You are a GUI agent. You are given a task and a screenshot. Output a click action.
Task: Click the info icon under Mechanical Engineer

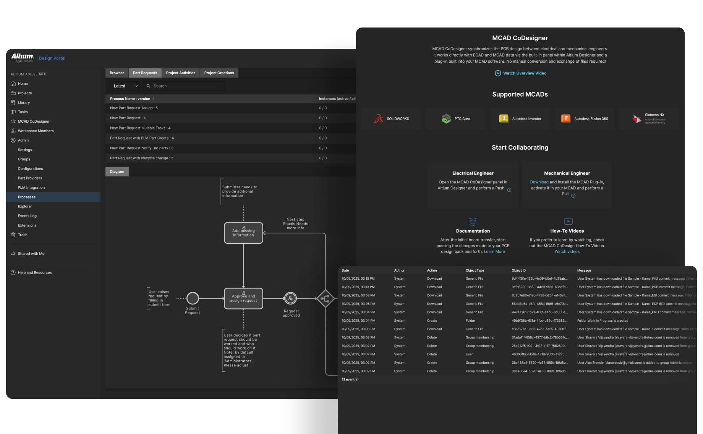coord(573,196)
